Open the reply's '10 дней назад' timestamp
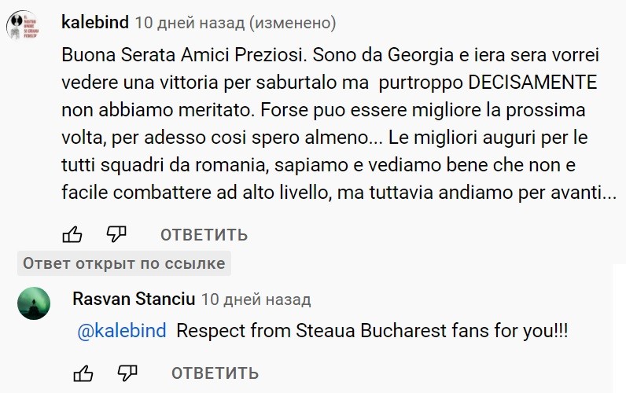 coord(256,299)
